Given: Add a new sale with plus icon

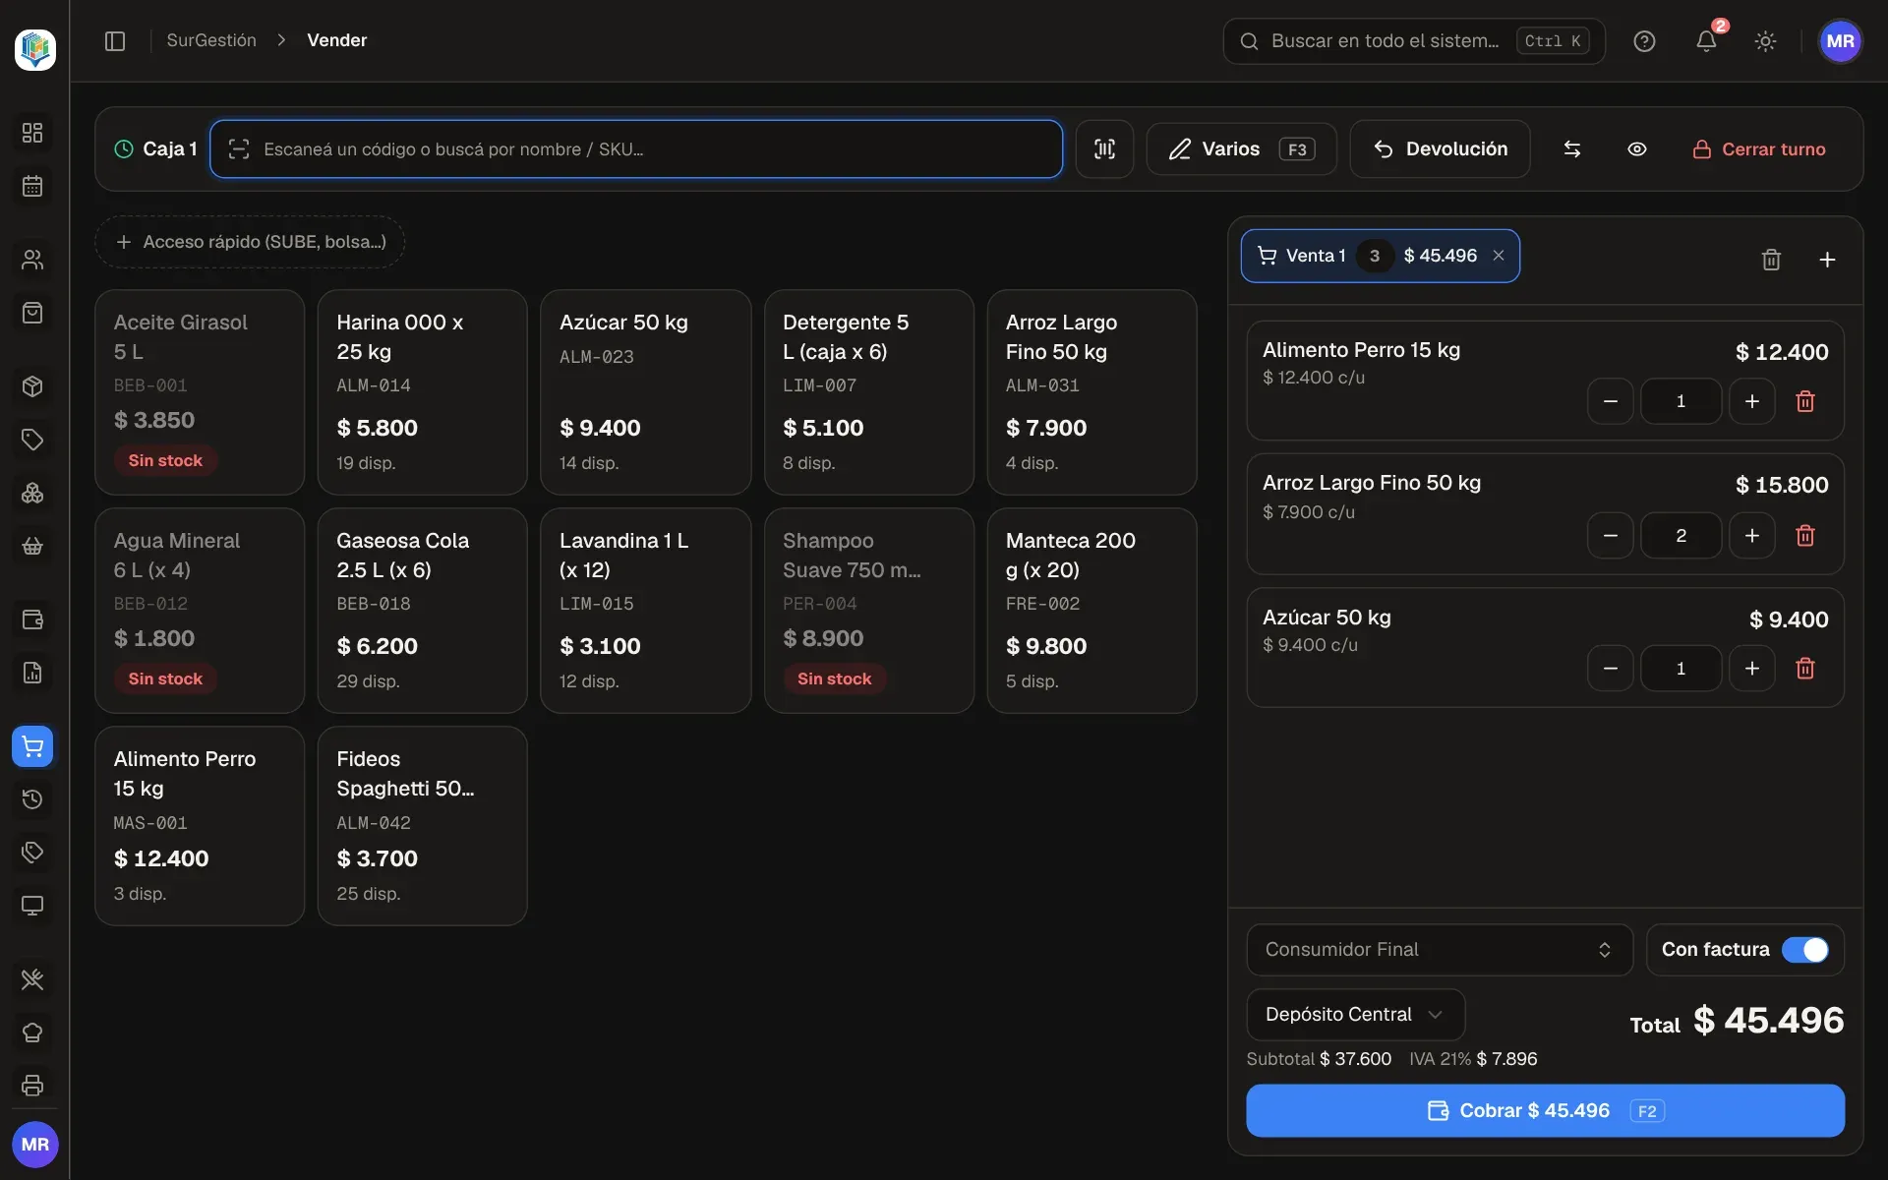Looking at the screenshot, I should click(1827, 260).
